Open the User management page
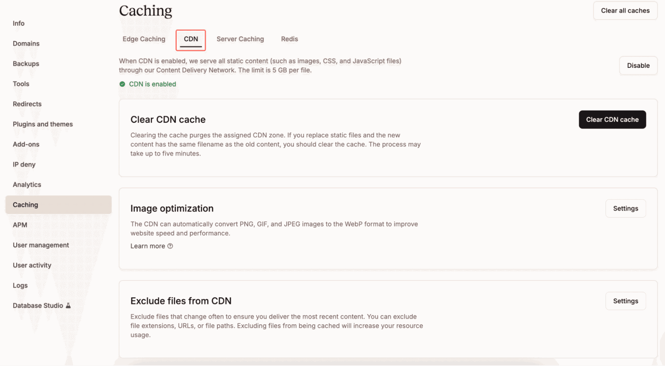 [41, 245]
